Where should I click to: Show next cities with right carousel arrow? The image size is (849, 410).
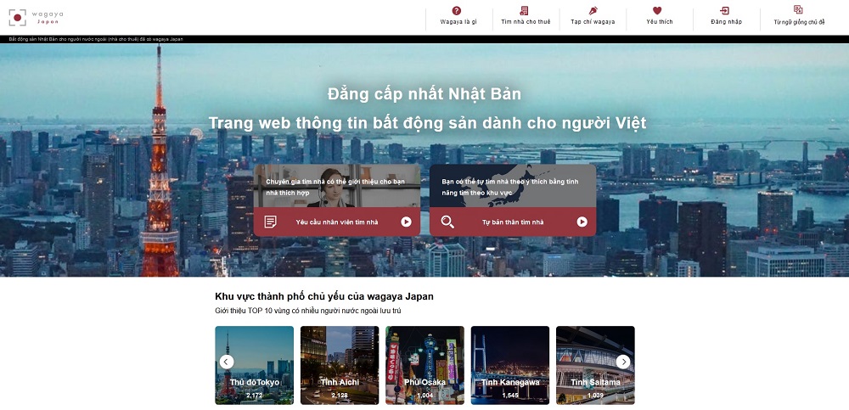623,362
